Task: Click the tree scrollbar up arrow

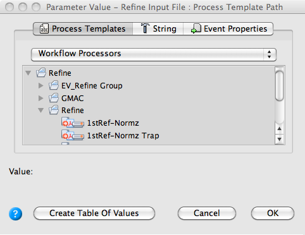Action: (280, 128)
